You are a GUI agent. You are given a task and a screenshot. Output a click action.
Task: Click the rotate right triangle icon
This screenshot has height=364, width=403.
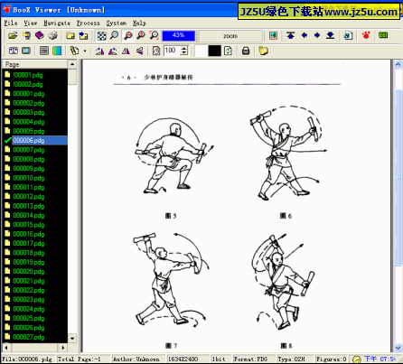pos(113,51)
